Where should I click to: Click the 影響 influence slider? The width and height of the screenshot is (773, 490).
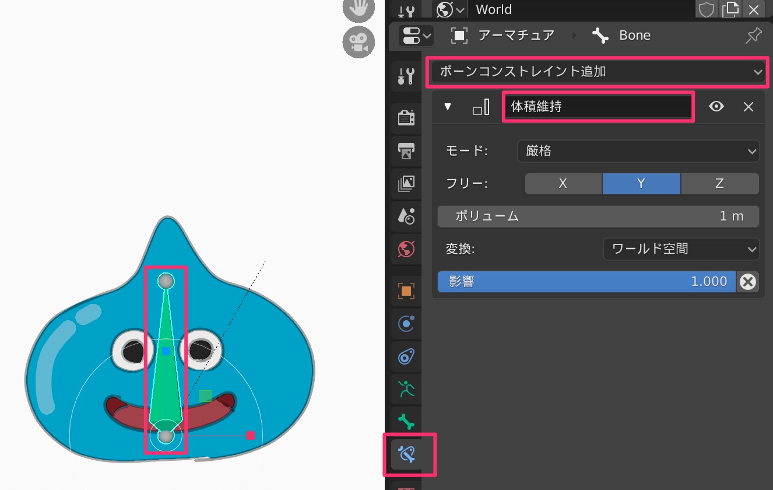pos(586,282)
